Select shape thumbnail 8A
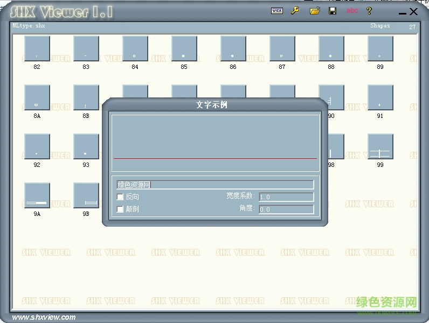Screen dimensions: 429x323 [x=37, y=97]
